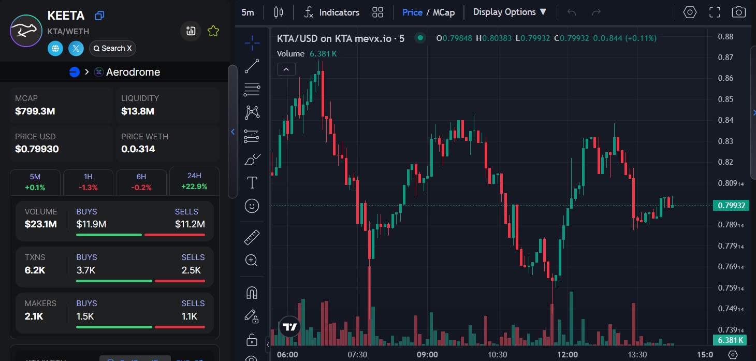Enter fullscreen chart mode
The image size is (756, 361).
715,12
